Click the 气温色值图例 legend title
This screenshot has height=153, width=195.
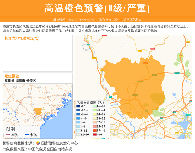tap(90, 102)
